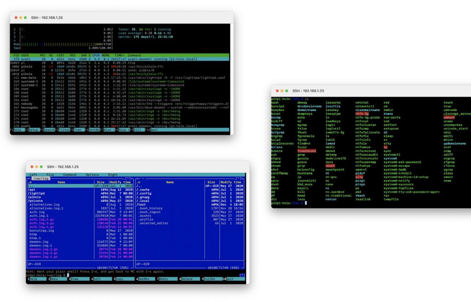Select alternatives.log in the left panel
Image resolution: width=471 pixels, height=301 pixels.
[80, 205]
